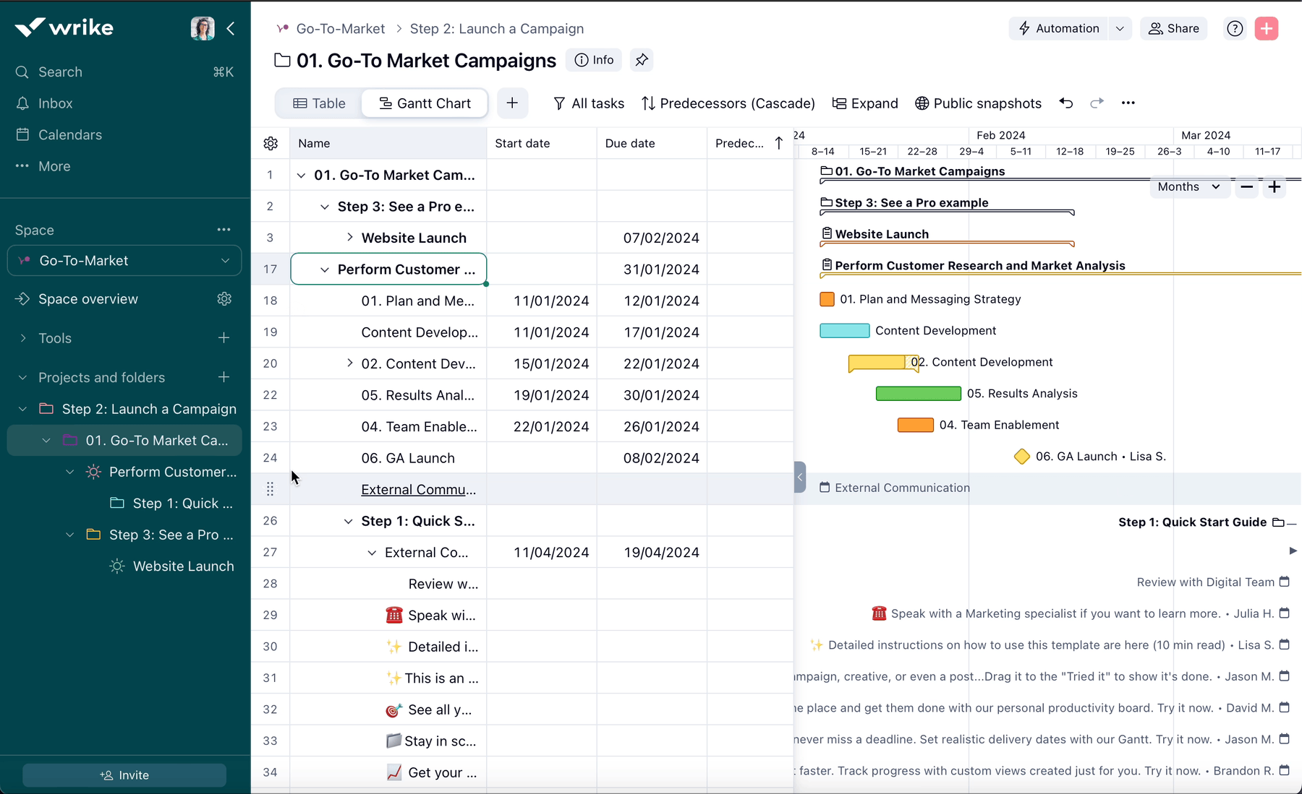Collapse the Step 3: See a Pro example row
Image resolution: width=1302 pixels, height=794 pixels.
click(325, 206)
